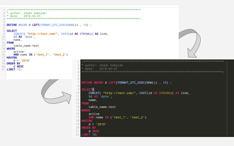Click the SELECT keyword in the dark editor
This screenshot has height=146, width=234.
pyautogui.click(x=87, y=89)
